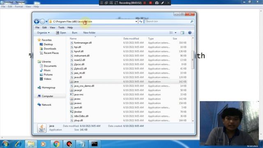Open the command prompt taskbar icon
This screenshot has height=148, width=263.
(95, 144)
